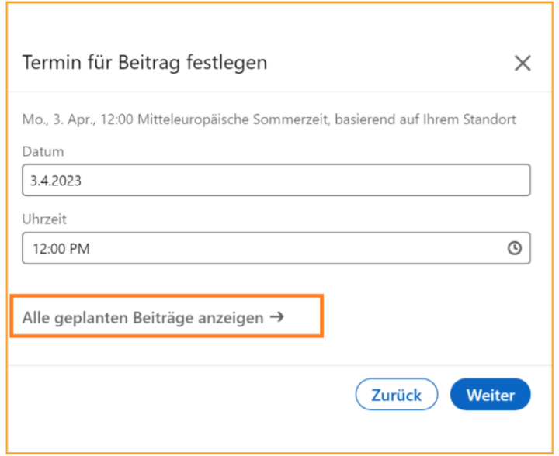Return to post editor via Zurück
The width and height of the screenshot is (559, 456).
point(397,394)
